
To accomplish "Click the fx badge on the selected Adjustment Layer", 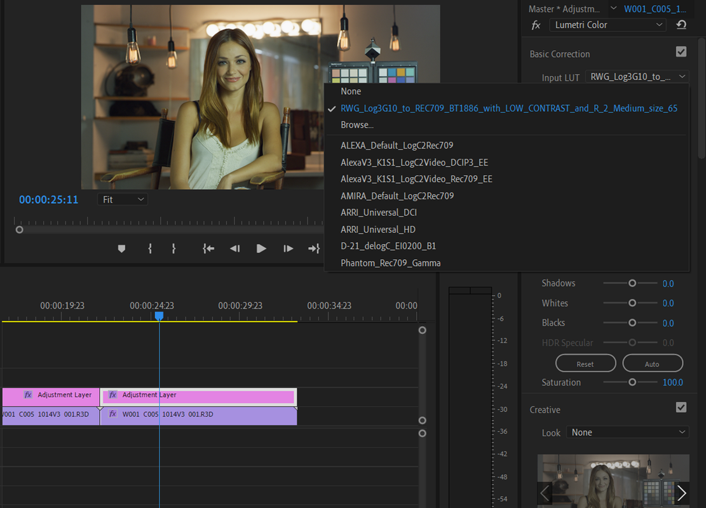I will 112,394.
